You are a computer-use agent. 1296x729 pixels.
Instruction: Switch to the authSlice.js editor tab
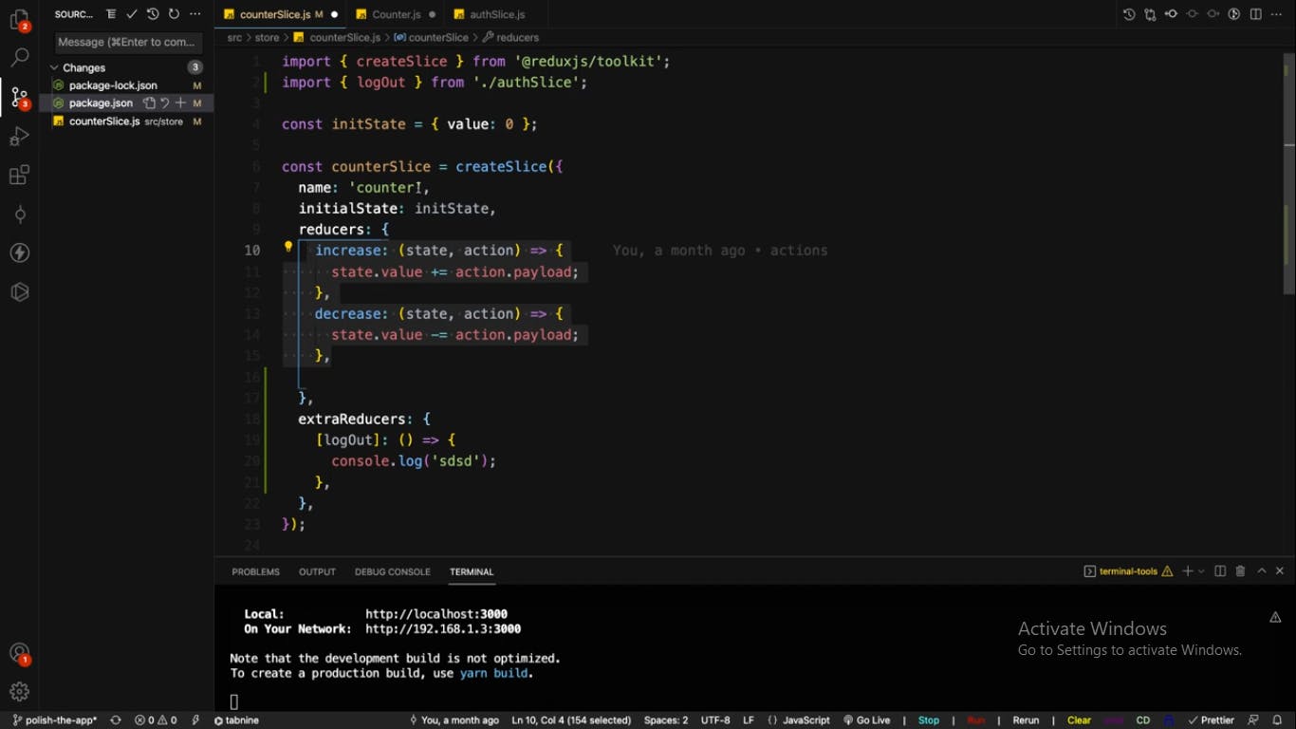point(497,14)
